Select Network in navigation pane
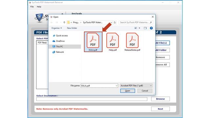Screen dimensions: 210x118 58,52
